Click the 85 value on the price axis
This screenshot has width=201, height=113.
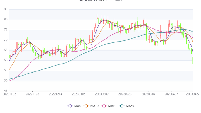click(x=6, y=9)
